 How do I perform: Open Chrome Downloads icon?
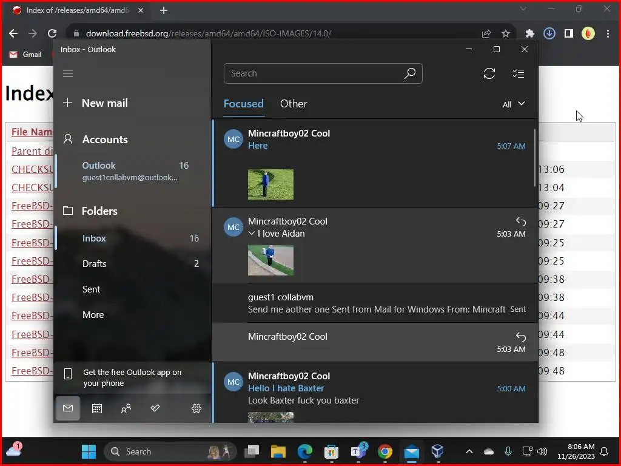(x=549, y=34)
